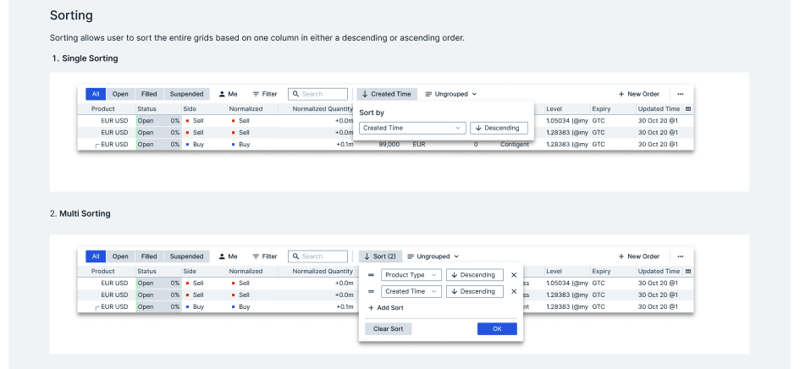
Task: Click the Add Sort plus option
Action: click(386, 308)
